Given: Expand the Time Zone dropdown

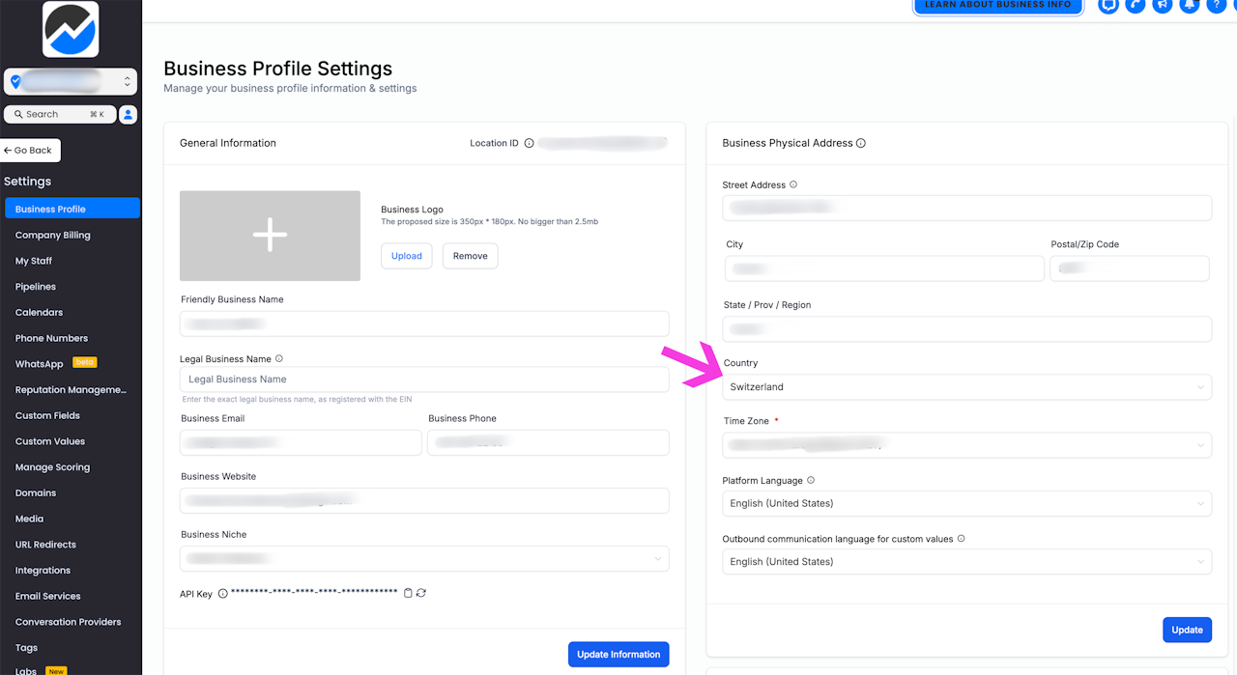Looking at the screenshot, I should [966, 445].
